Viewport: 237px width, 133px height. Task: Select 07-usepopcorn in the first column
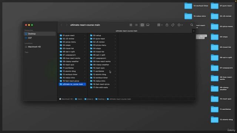click(x=73, y=55)
